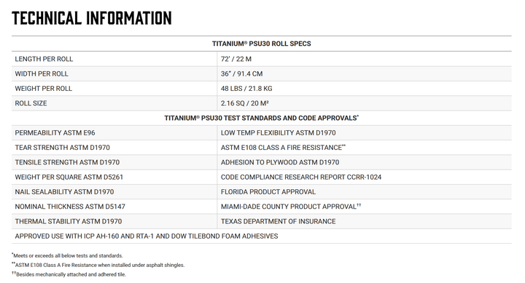This screenshot has height=283, width=525.
Task: Select footnote about installation under asphalt shingles
Action: (98, 265)
